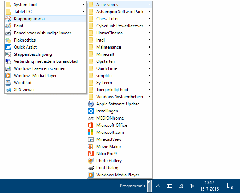
Task: Click the Programma's toolbar label
Action: coord(132,186)
